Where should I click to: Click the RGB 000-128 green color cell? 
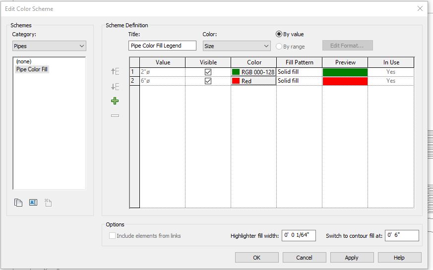click(253, 72)
